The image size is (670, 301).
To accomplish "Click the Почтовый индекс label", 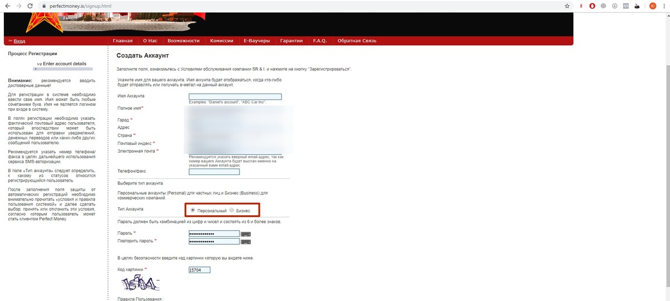I will (x=136, y=143).
